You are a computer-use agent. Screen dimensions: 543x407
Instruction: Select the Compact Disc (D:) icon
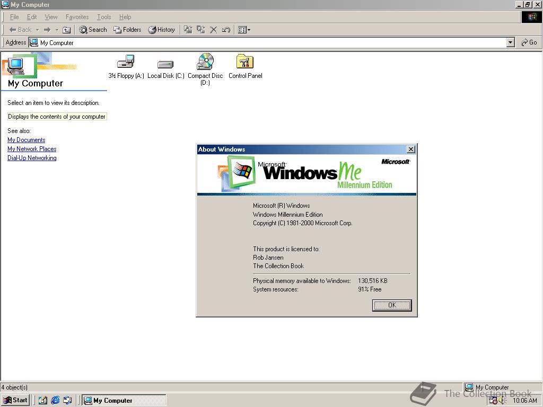coord(205,69)
